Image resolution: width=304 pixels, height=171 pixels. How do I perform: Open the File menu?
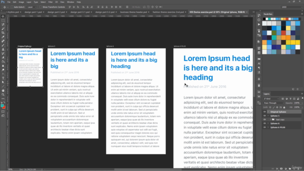(9, 2)
